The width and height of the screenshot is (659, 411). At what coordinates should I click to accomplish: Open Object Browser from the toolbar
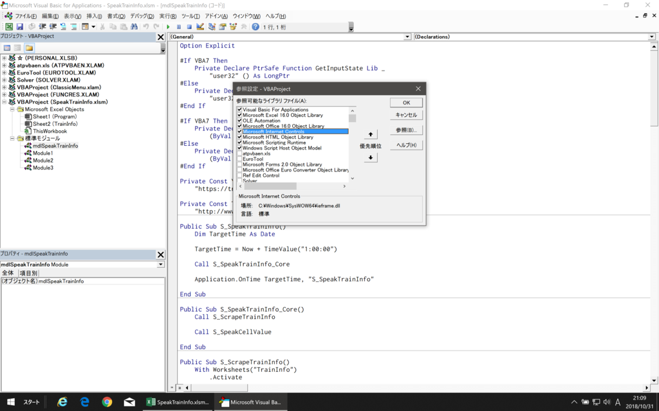click(233, 27)
